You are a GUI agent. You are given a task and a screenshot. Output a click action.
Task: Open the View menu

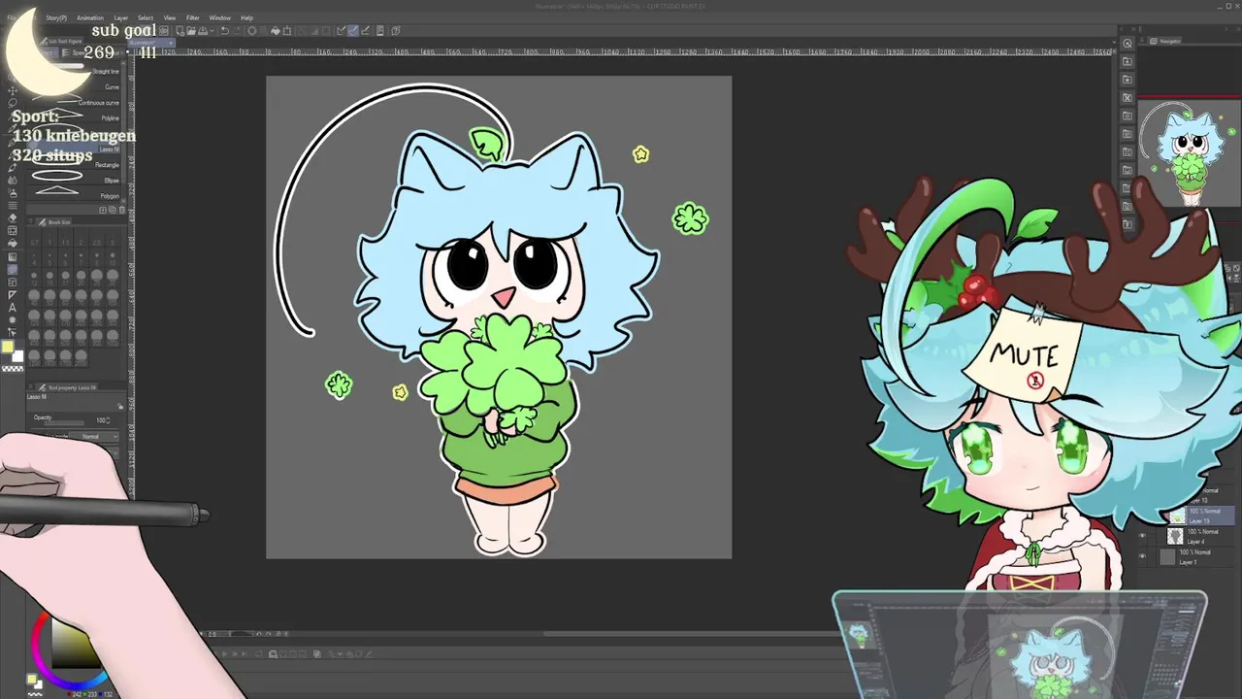click(x=170, y=17)
